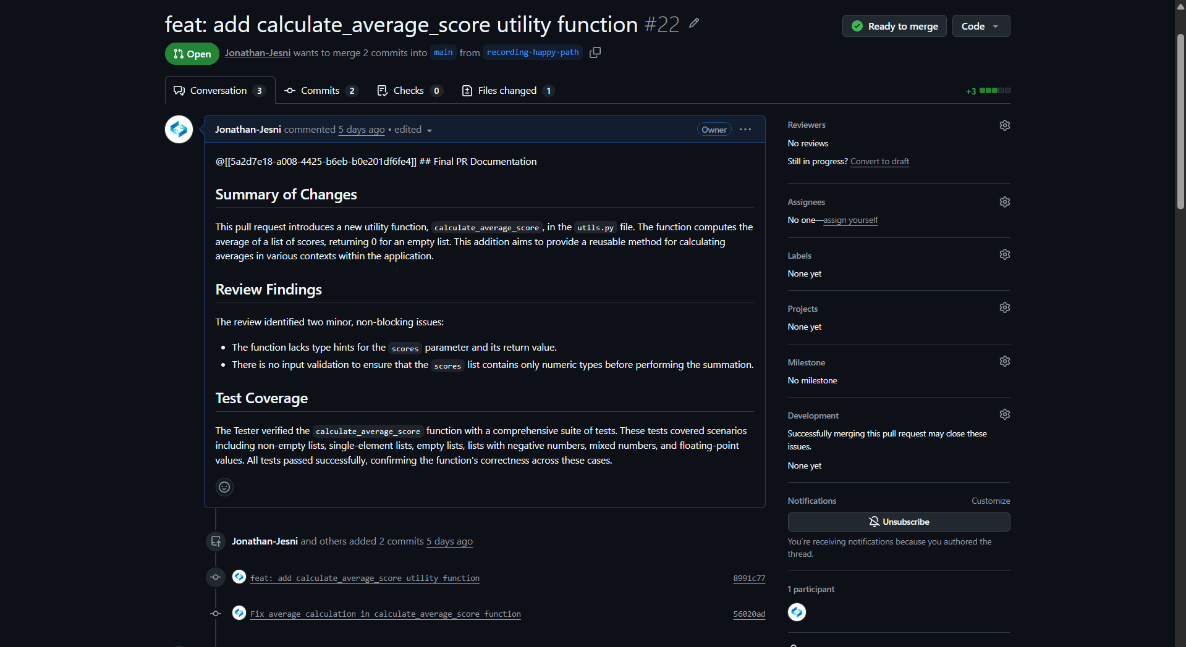Image resolution: width=1186 pixels, height=647 pixels.
Task: Copy branch name recording-happy-path icon
Action: point(595,52)
